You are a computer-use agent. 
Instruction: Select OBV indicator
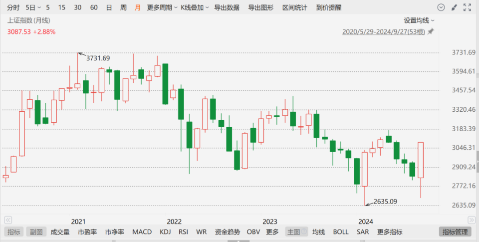(253, 232)
